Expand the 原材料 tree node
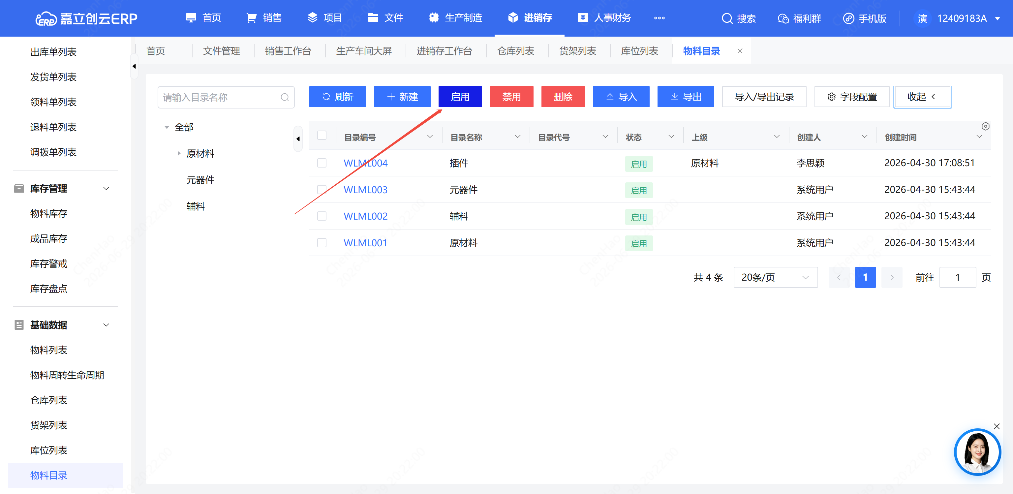The height and width of the screenshot is (494, 1013). coord(179,153)
